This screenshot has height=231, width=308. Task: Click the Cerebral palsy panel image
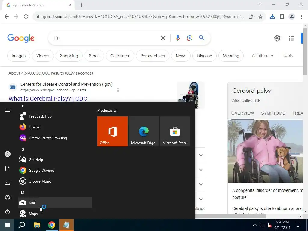[x=265, y=151]
